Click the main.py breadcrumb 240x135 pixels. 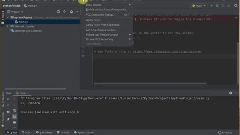(x=30, y=6)
